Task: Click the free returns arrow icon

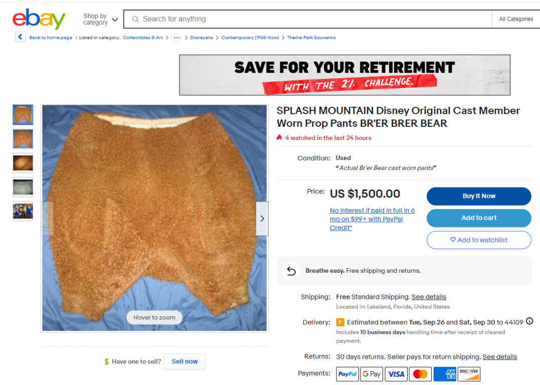Action: 291,271
